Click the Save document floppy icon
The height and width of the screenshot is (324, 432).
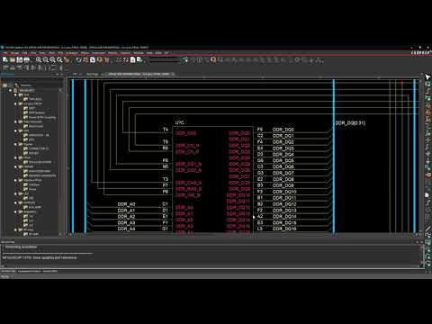tap(20, 59)
